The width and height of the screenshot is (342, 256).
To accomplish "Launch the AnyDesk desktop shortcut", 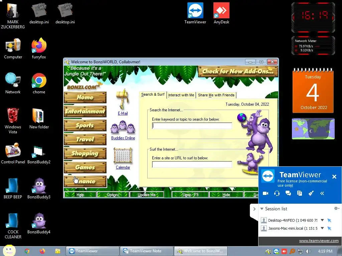I will point(221,13).
